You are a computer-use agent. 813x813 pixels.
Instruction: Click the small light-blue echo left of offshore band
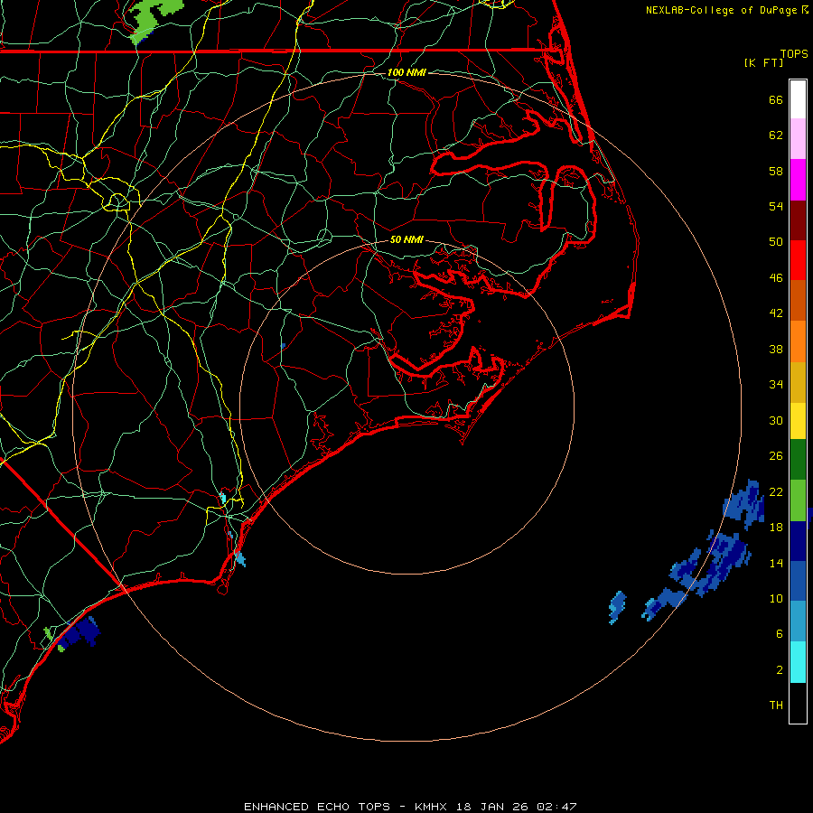(x=616, y=607)
